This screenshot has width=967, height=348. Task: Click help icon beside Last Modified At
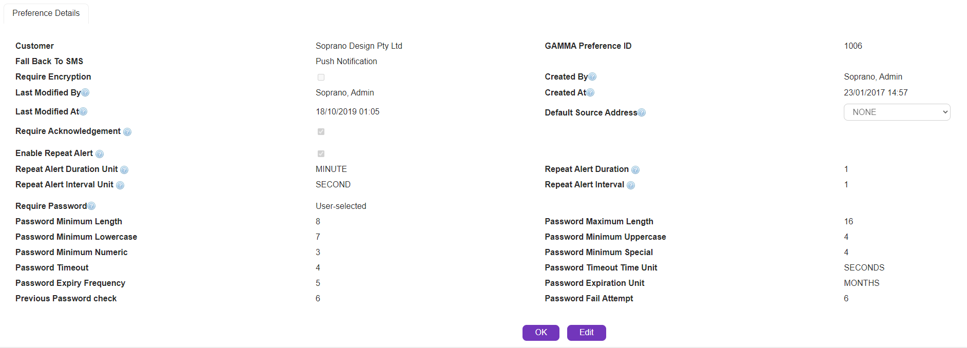84,112
